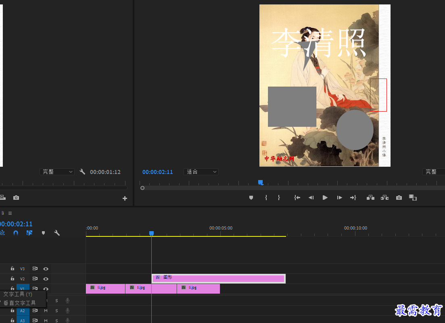Toggle Linked Selection in timeline
Screen dimensions: 445x323
(29, 233)
